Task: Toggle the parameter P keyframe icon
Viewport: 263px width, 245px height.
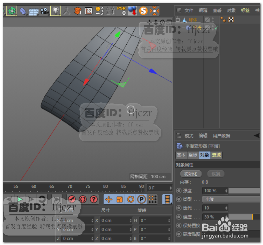Action: [x=142, y=199]
